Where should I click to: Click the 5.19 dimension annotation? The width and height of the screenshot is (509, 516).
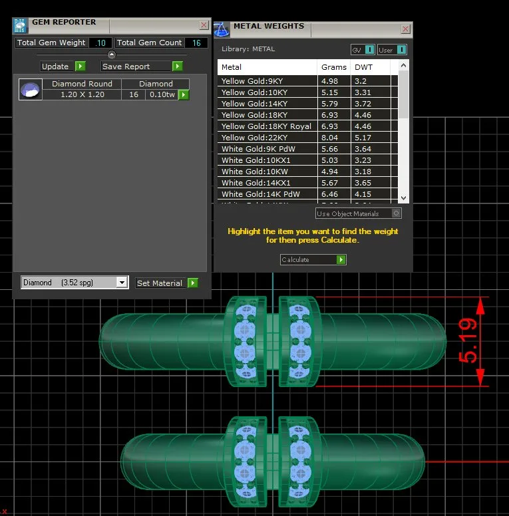468,340
